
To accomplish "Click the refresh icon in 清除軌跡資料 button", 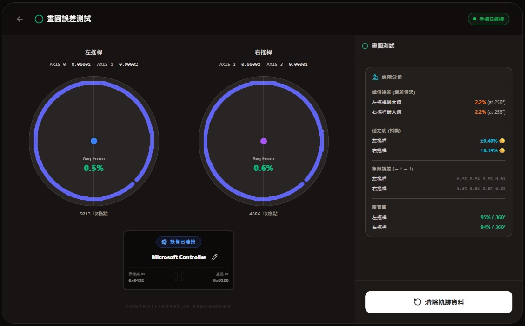I will pyautogui.click(x=417, y=302).
